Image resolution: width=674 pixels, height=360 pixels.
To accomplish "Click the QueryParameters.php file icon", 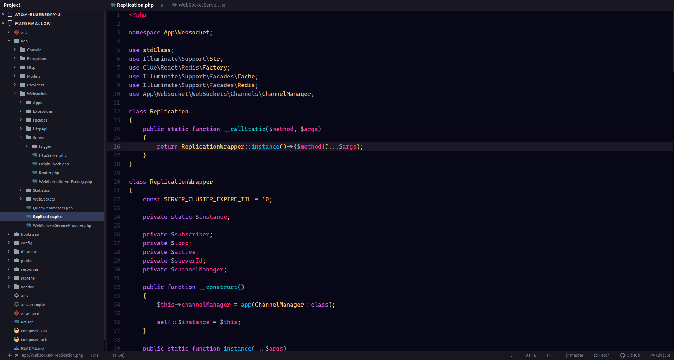I will click(x=28, y=208).
